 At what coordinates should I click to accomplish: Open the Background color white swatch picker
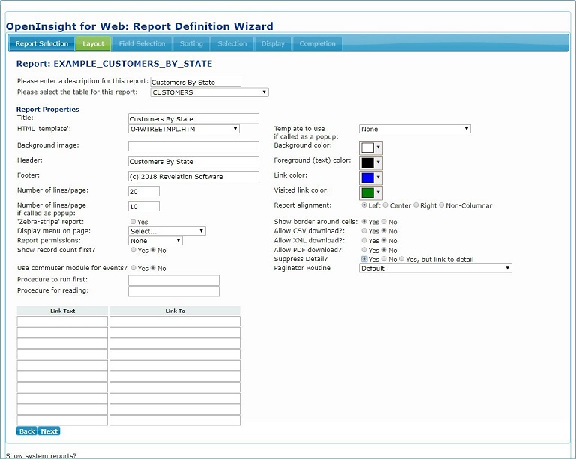pos(371,148)
